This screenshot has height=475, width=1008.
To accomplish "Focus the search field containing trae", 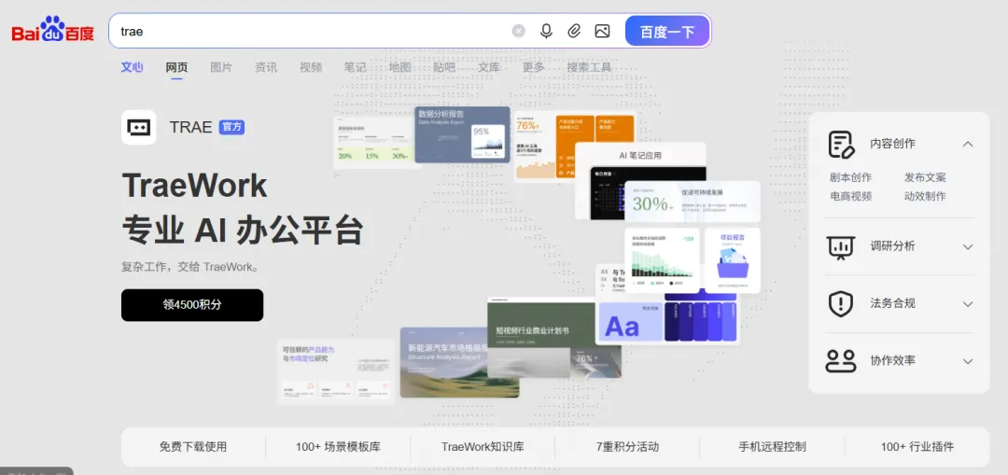I will click(x=309, y=31).
